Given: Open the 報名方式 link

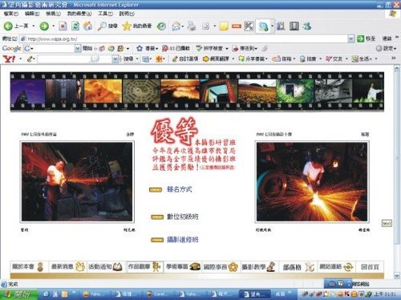Looking at the screenshot, I should tap(180, 189).
